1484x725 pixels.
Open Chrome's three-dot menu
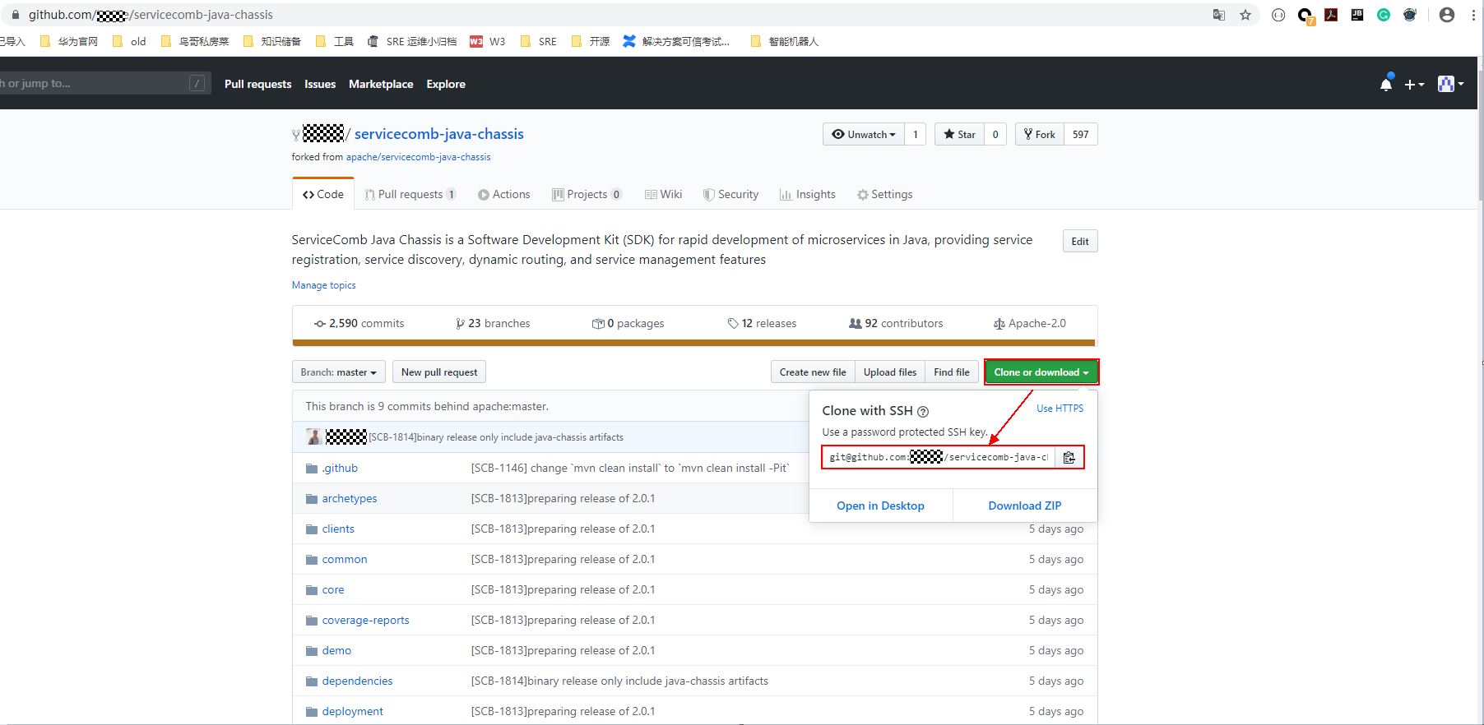coord(1473,15)
